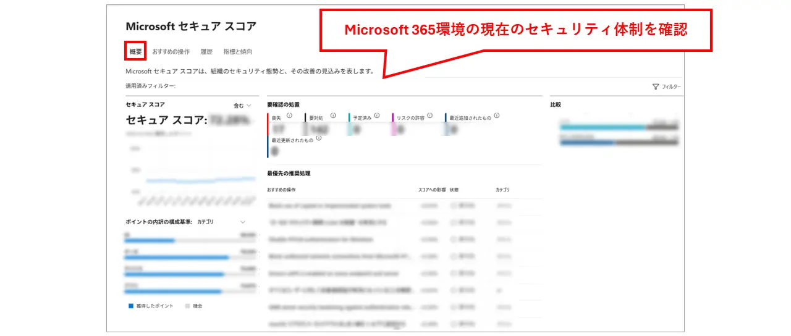Sort by おすすめの操作 column header
This screenshot has height=336, width=791.
pyautogui.click(x=281, y=190)
